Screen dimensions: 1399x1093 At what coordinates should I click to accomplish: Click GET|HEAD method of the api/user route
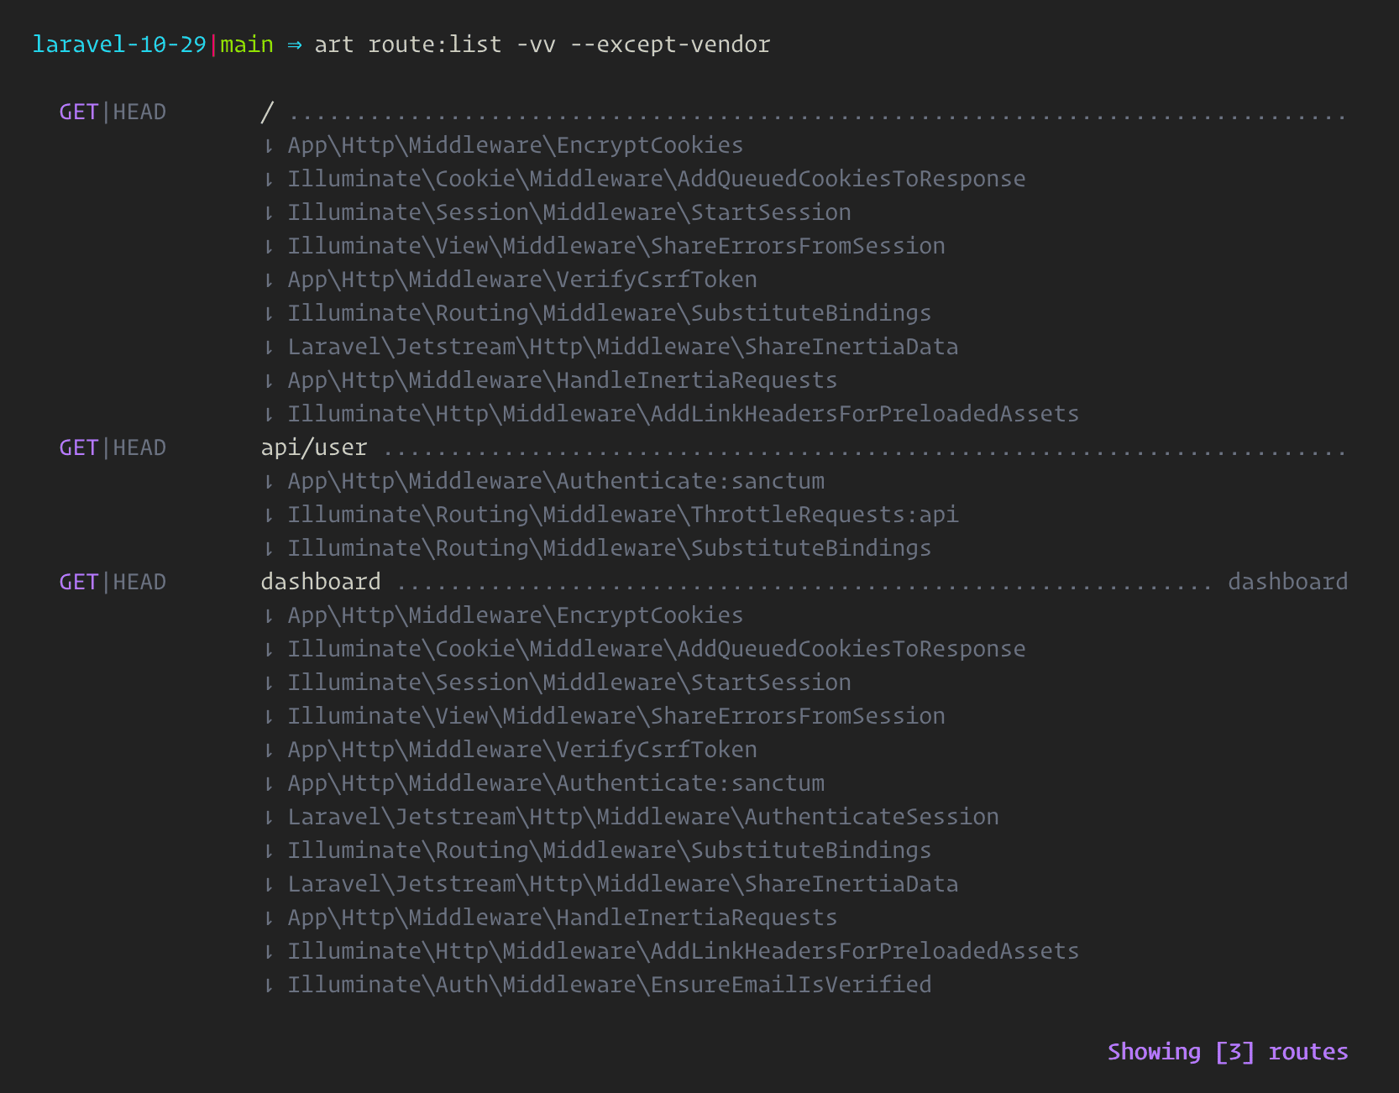pos(113,447)
